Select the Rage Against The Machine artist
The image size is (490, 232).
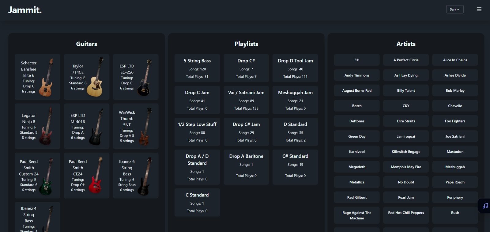click(x=357, y=215)
